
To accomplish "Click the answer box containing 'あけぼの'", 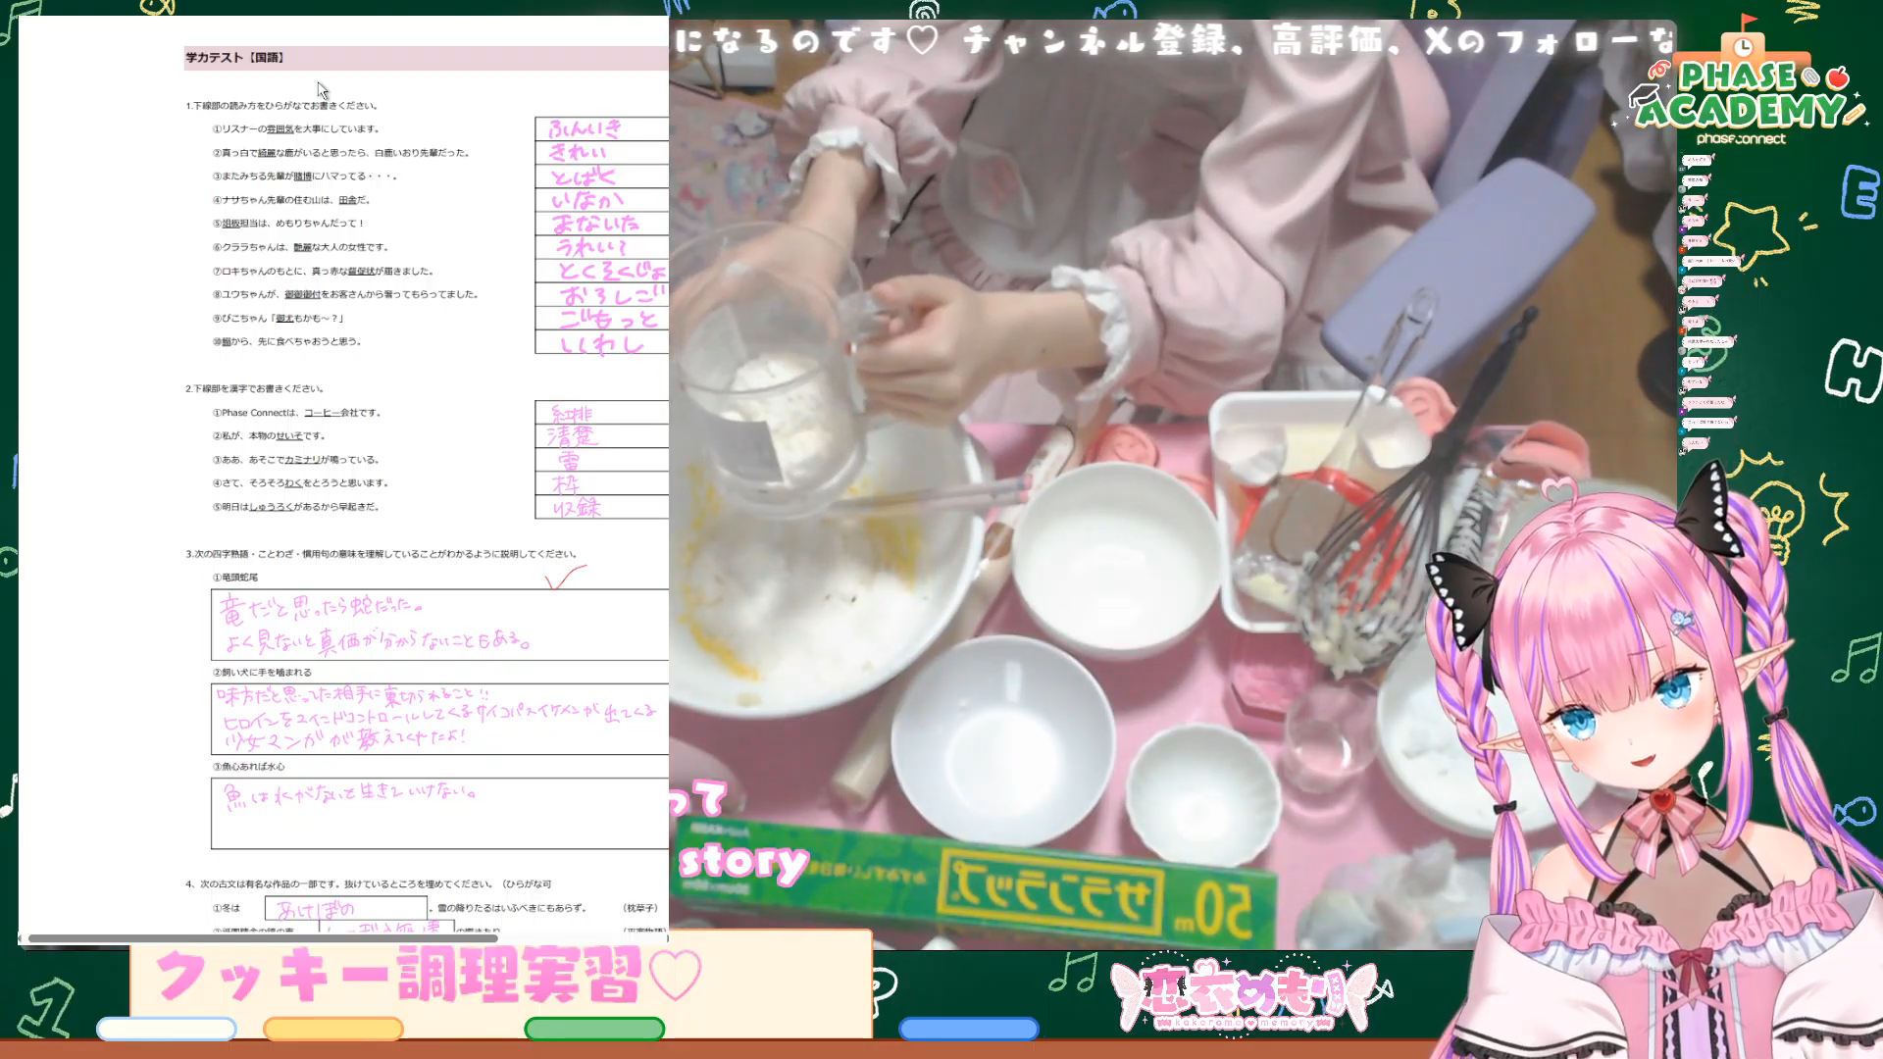I will (345, 908).
